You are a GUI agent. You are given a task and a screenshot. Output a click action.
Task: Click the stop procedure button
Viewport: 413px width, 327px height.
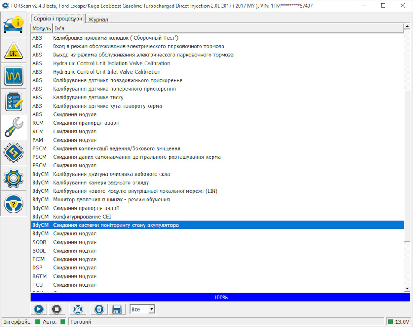(56, 309)
